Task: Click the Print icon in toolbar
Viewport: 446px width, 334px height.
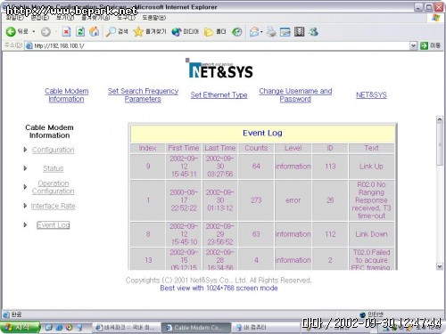Action: (x=271, y=32)
